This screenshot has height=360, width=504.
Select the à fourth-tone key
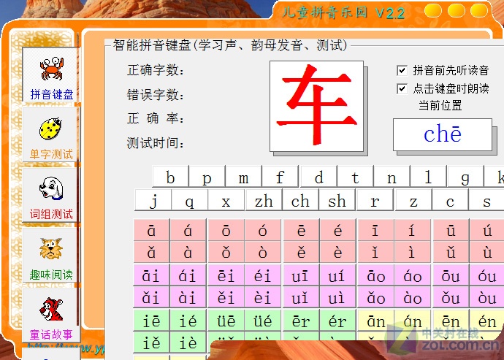coord(188,252)
